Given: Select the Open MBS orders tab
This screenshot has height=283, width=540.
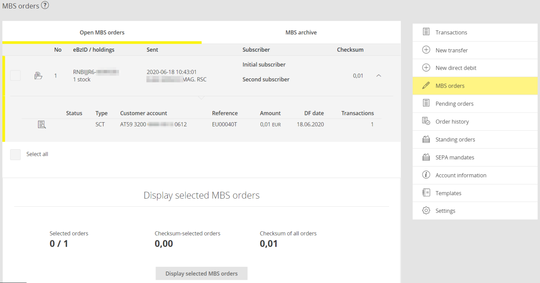Looking at the screenshot, I should [x=102, y=32].
